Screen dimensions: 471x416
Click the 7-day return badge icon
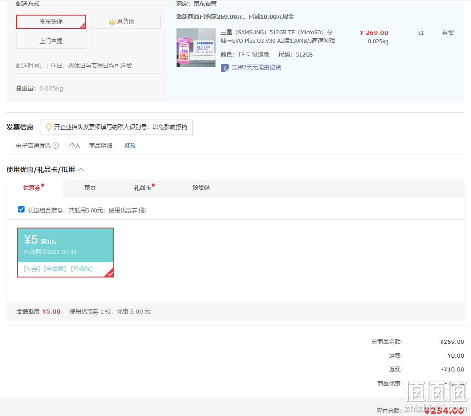click(x=225, y=68)
